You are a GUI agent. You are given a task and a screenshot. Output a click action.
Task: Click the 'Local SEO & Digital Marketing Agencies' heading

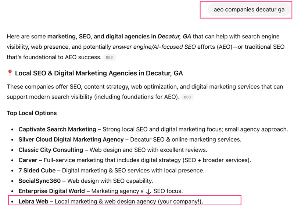[99, 73]
